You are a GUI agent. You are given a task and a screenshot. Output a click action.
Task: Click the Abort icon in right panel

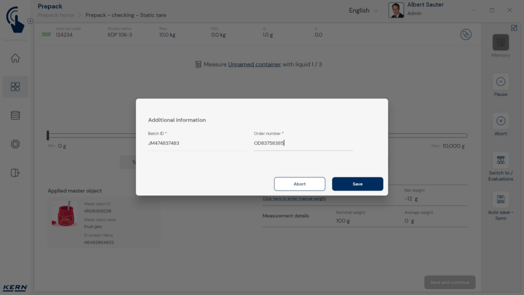coord(500,121)
